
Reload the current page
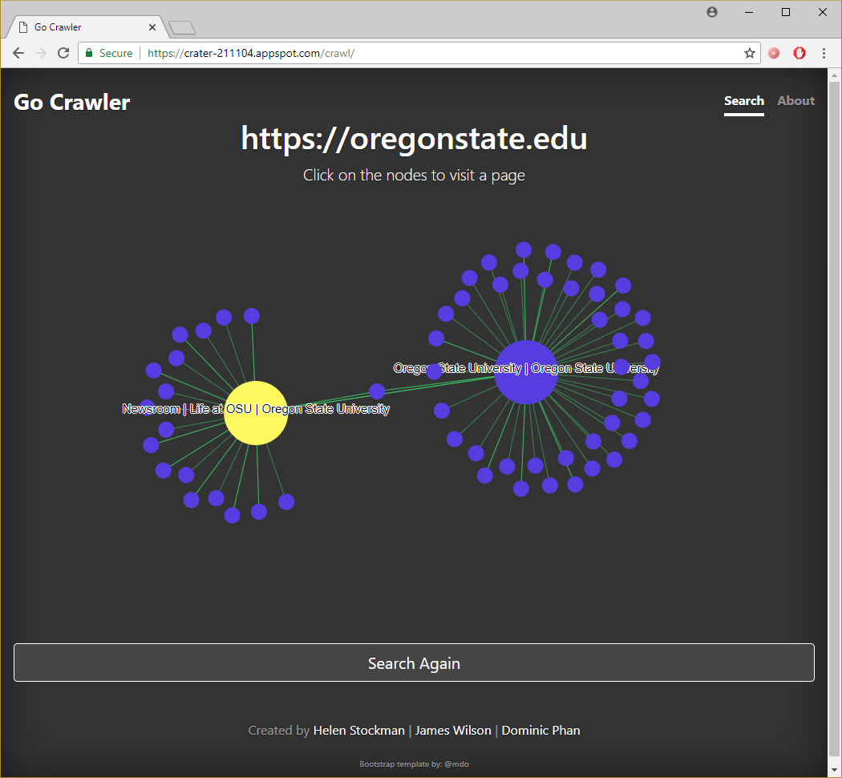pos(63,53)
